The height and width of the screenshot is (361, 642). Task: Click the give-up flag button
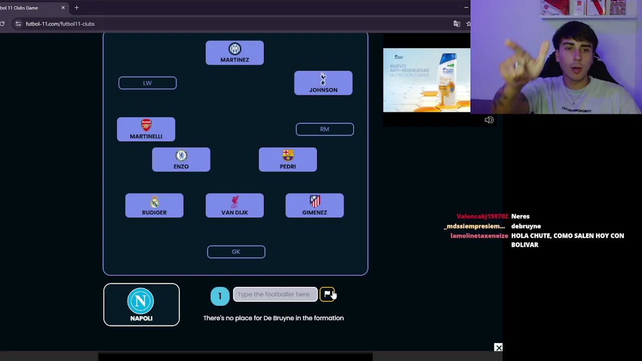point(327,294)
